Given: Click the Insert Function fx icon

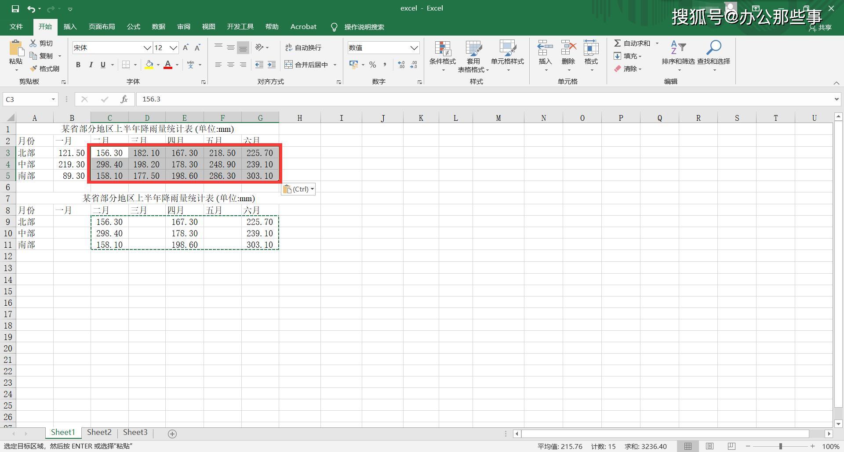Looking at the screenshot, I should point(124,99).
